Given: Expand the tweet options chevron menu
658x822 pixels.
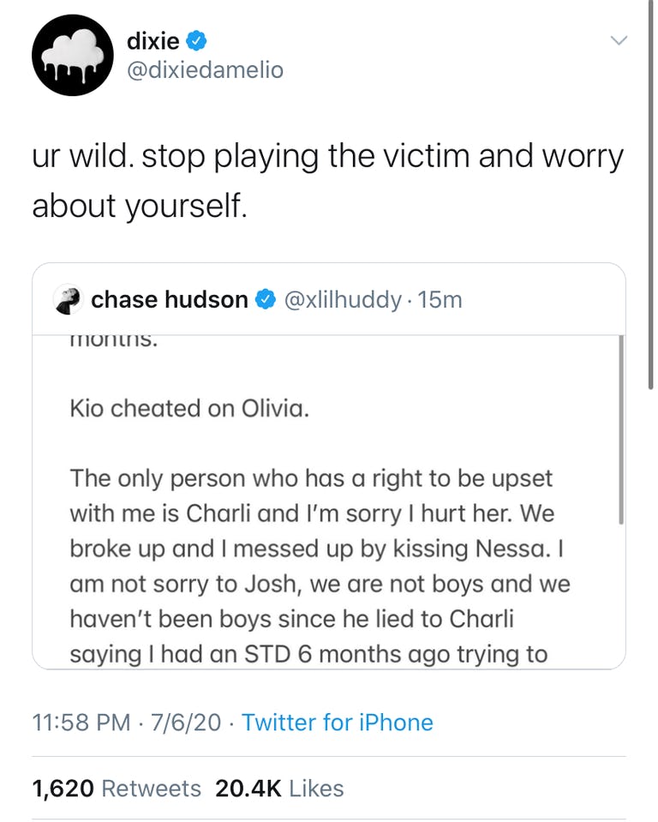Looking at the screenshot, I should (618, 40).
